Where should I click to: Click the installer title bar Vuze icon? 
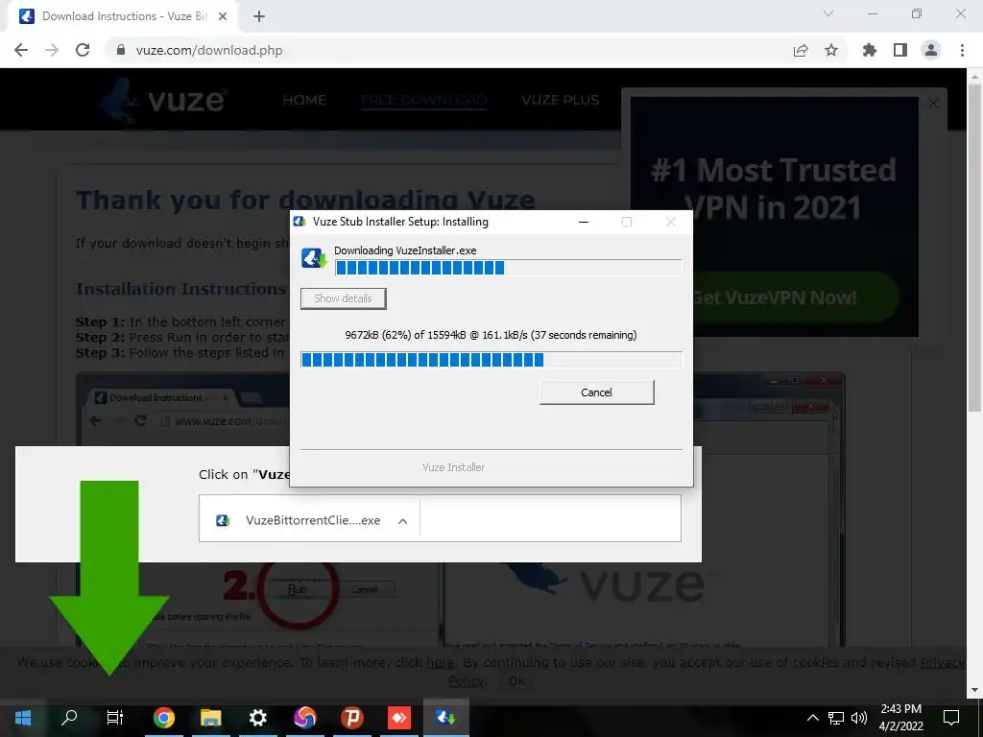click(x=300, y=222)
